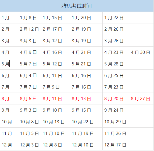Screen dimensions: 154x151
Task: Click the 12月 row label
Action: coord(9,145)
